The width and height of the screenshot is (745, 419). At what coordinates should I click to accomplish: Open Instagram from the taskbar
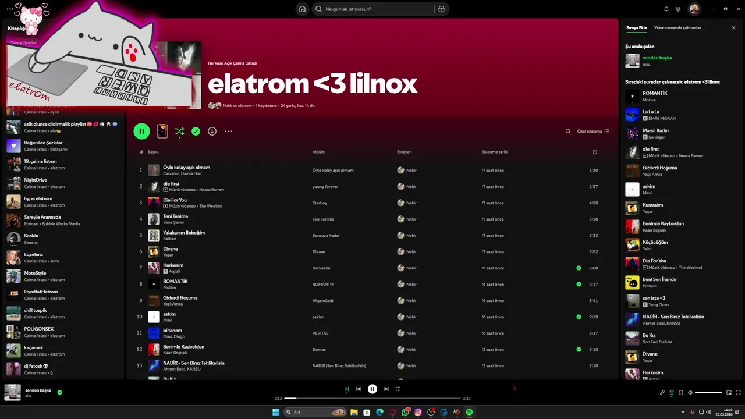[418, 412]
